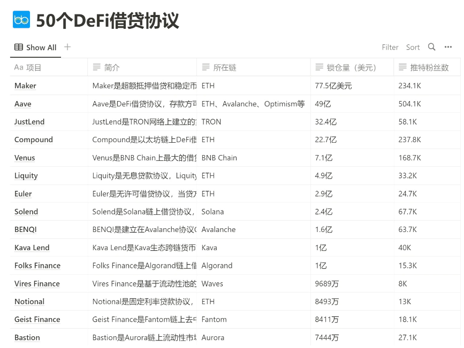Screen dimensions: 464x348
Task: Open the Sort option
Action: [413, 47]
